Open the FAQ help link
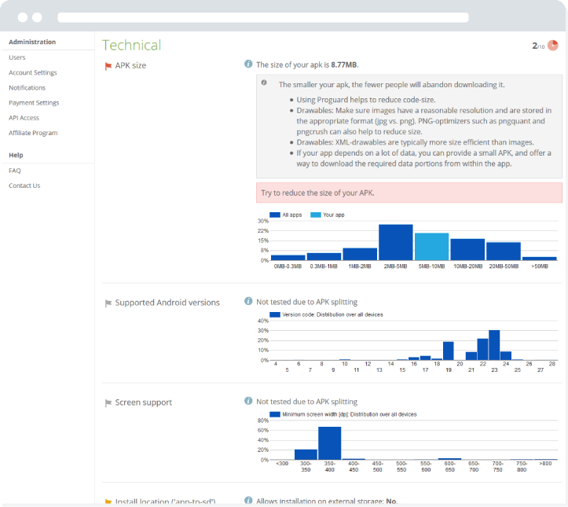The width and height of the screenshot is (568, 507). point(15,171)
